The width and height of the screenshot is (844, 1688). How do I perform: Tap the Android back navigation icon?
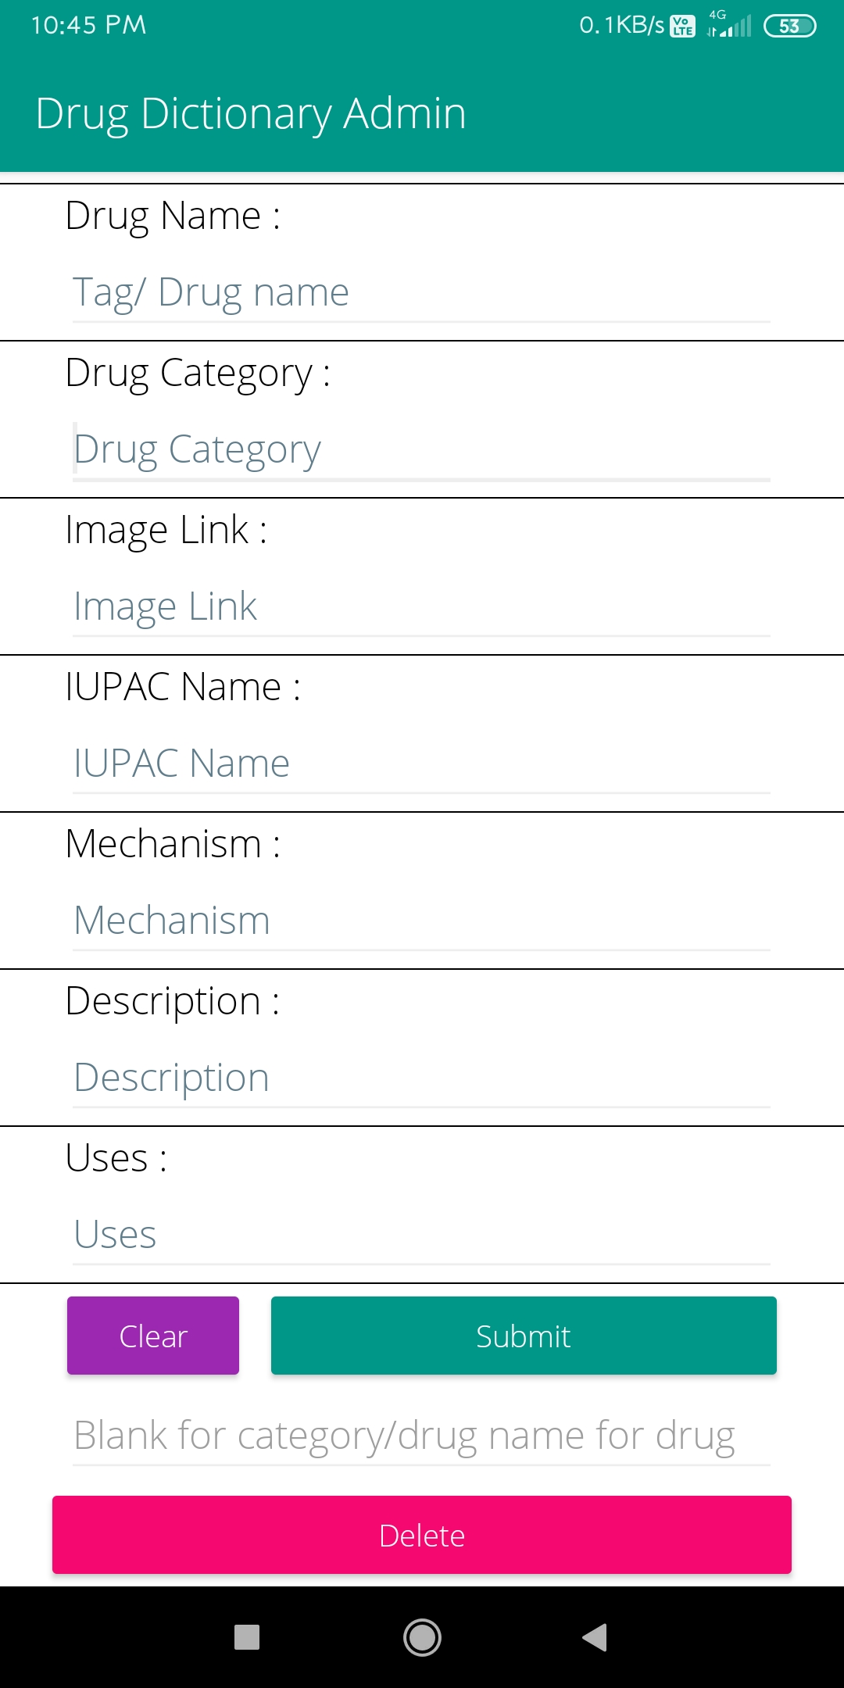(x=595, y=1637)
